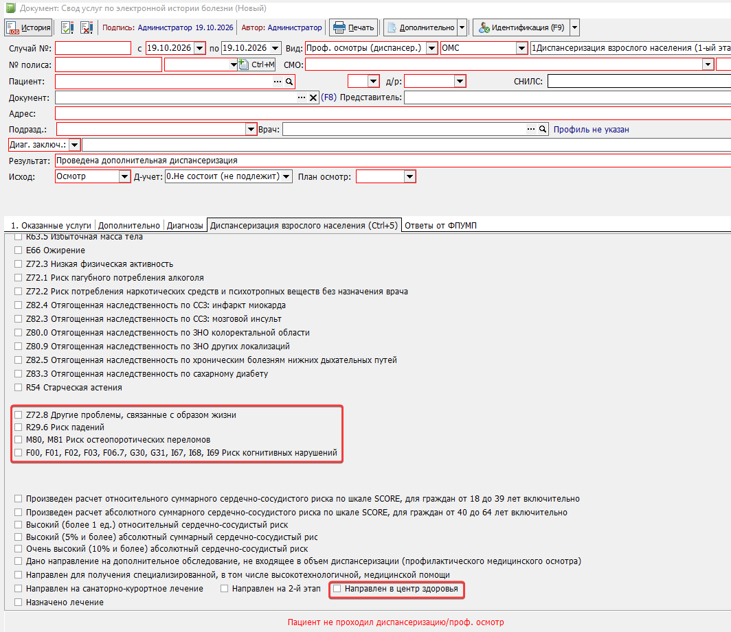
Task: Expand the ОМС payment type dropdown
Action: pos(521,48)
